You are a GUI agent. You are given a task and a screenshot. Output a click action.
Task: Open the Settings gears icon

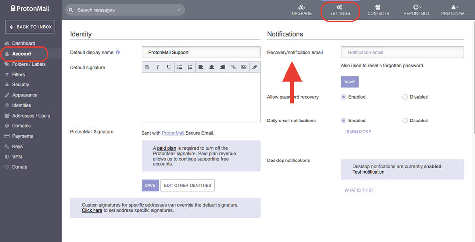(339, 7)
